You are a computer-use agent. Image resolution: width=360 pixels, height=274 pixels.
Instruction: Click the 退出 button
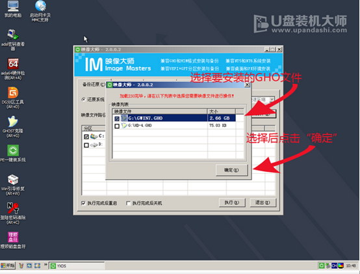263,202
